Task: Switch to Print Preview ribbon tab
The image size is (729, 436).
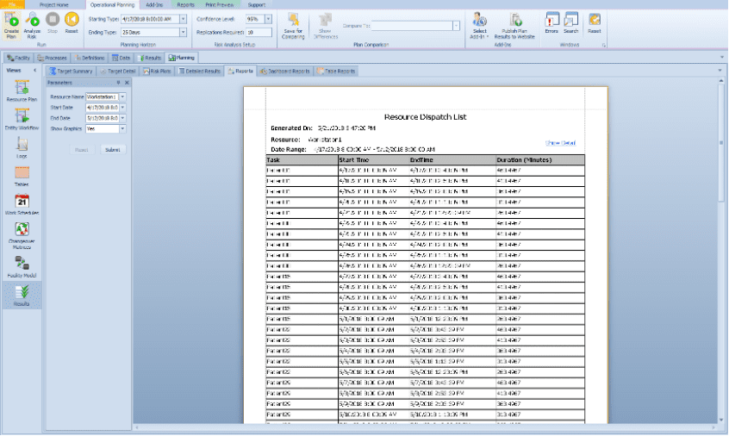Action: coord(220,4)
